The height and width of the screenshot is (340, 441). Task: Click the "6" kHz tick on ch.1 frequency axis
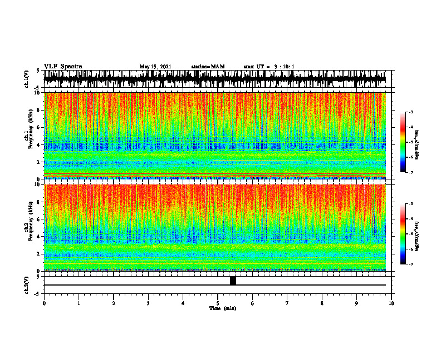(x=39, y=127)
